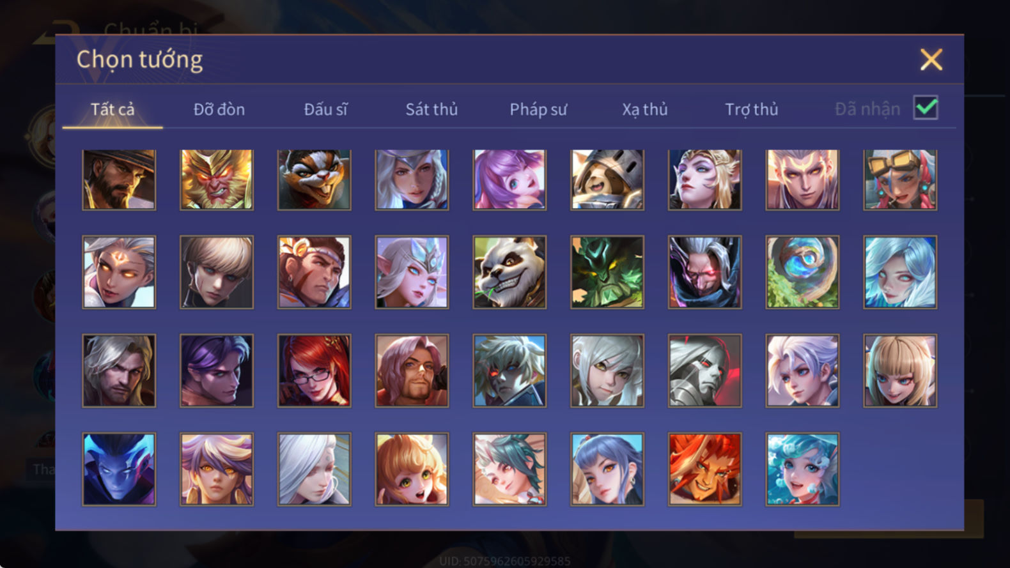This screenshot has height=568, width=1010.
Task: Select the bearded hero with wide hat
Action: (x=119, y=180)
